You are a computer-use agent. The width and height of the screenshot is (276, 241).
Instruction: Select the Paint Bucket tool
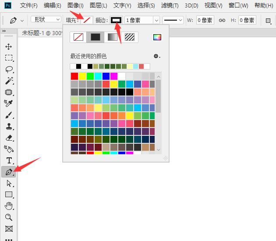pyautogui.click(x=9, y=149)
